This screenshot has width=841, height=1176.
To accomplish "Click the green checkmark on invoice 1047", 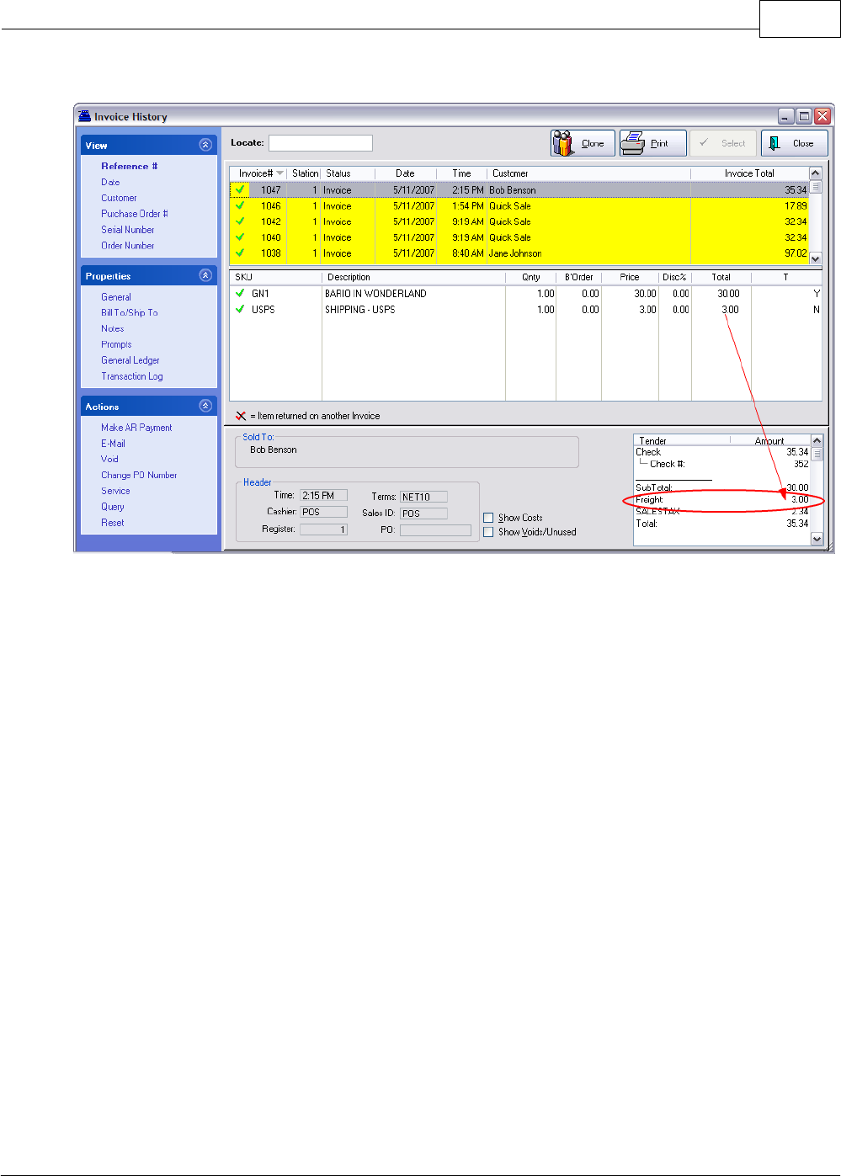I will [240, 189].
